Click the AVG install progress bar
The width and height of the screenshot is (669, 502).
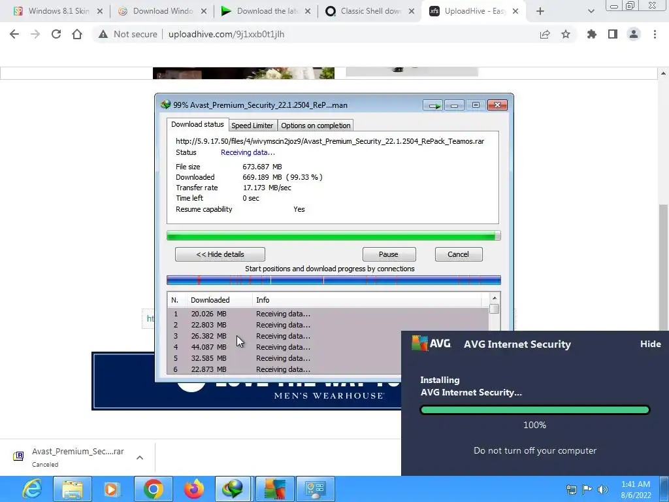(x=534, y=410)
